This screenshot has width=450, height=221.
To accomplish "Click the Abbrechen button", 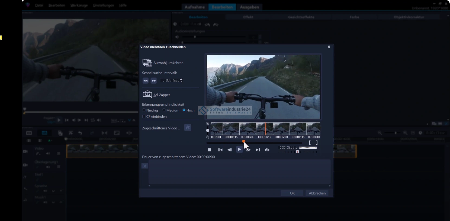I will click(317, 193).
